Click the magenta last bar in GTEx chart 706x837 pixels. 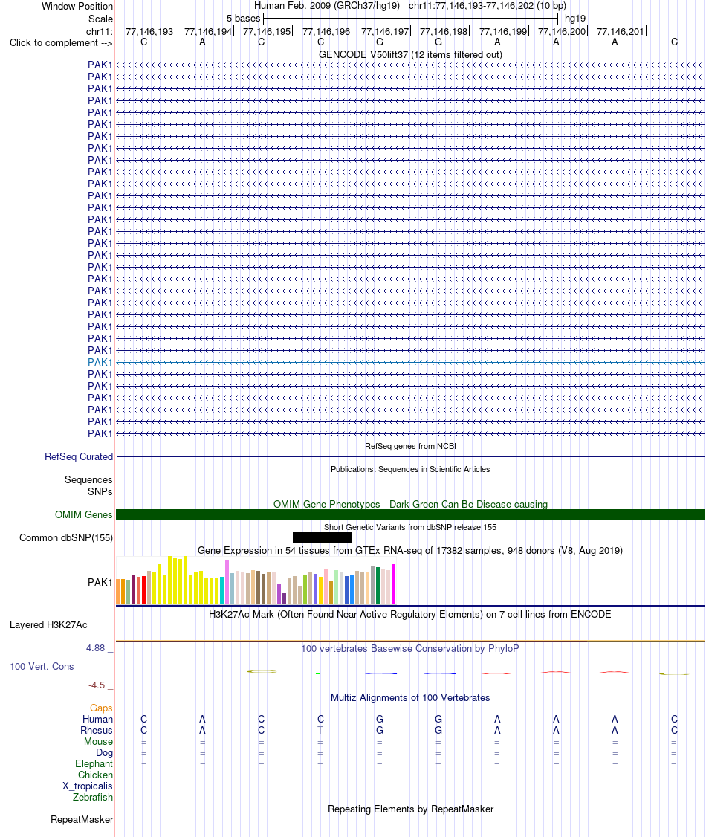tap(393, 584)
